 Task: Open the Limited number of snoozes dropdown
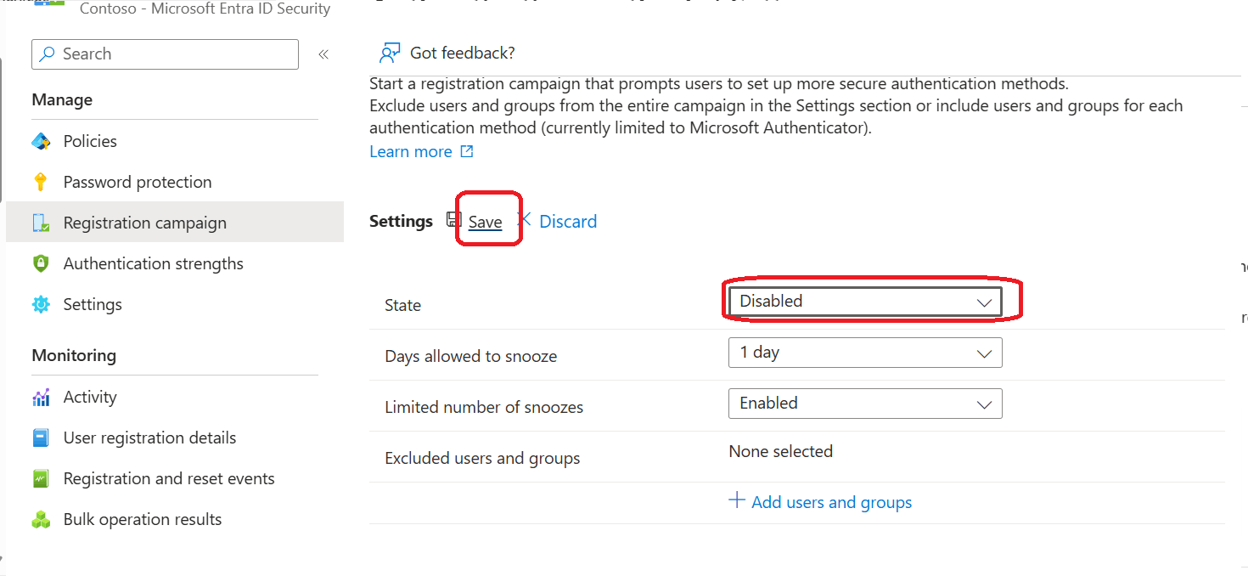865,403
